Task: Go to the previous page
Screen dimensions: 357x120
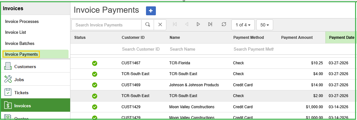Action: (x=187, y=24)
